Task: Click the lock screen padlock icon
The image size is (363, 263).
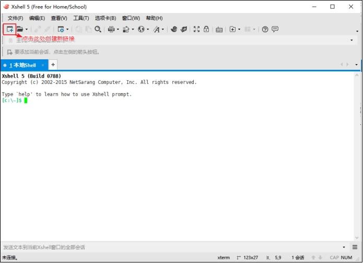Action: click(206, 29)
